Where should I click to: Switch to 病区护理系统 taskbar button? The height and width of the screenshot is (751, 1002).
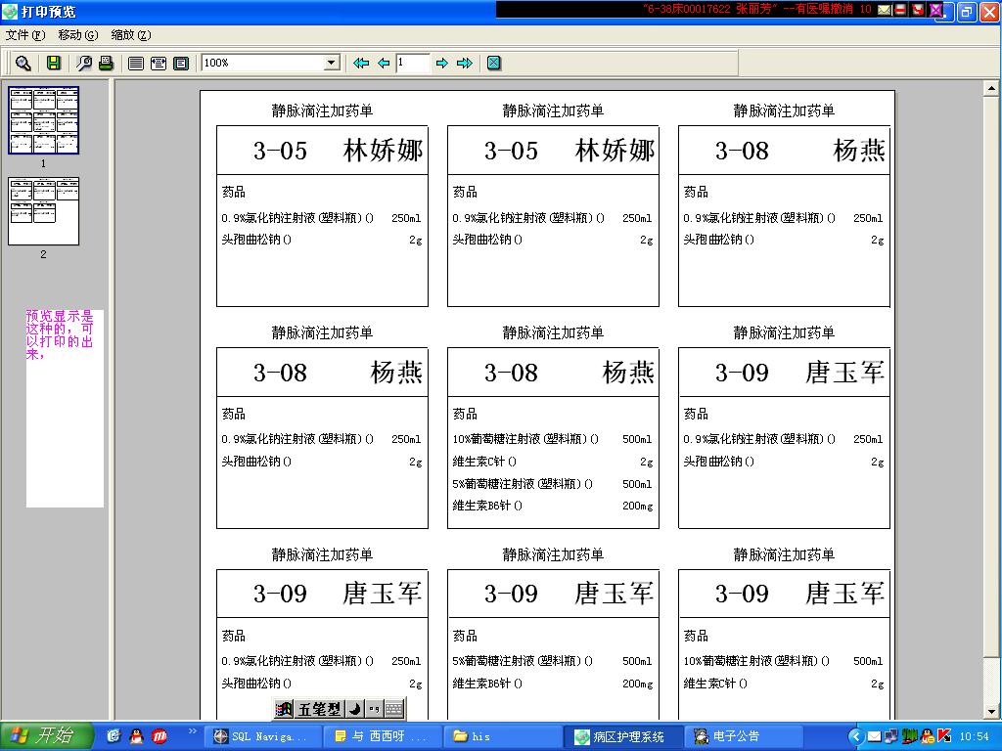pyautogui.click(x=622, y=736)
